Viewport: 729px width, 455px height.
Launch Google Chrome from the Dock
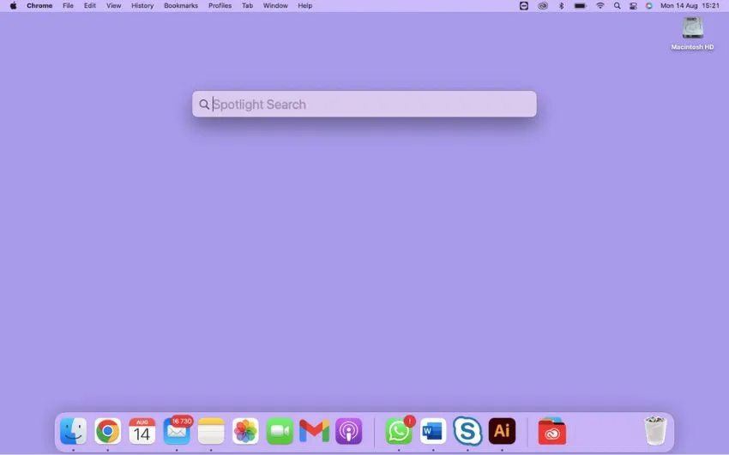pos(108,431)
